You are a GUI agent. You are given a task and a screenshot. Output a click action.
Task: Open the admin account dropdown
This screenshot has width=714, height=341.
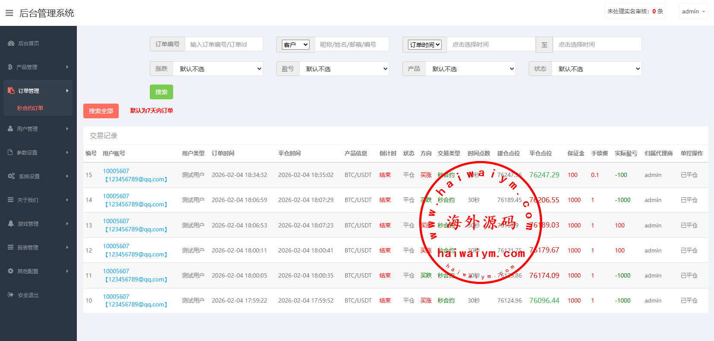pyautogui.click(x=693, y=12)
